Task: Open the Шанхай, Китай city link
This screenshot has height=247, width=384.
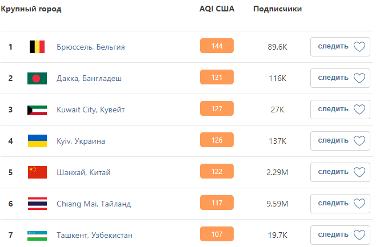Action: (83, 172)
